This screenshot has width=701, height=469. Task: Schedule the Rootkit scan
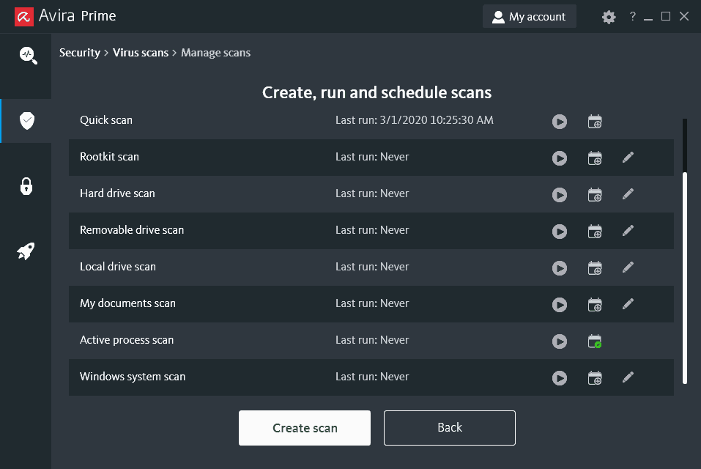pos(595,158)
